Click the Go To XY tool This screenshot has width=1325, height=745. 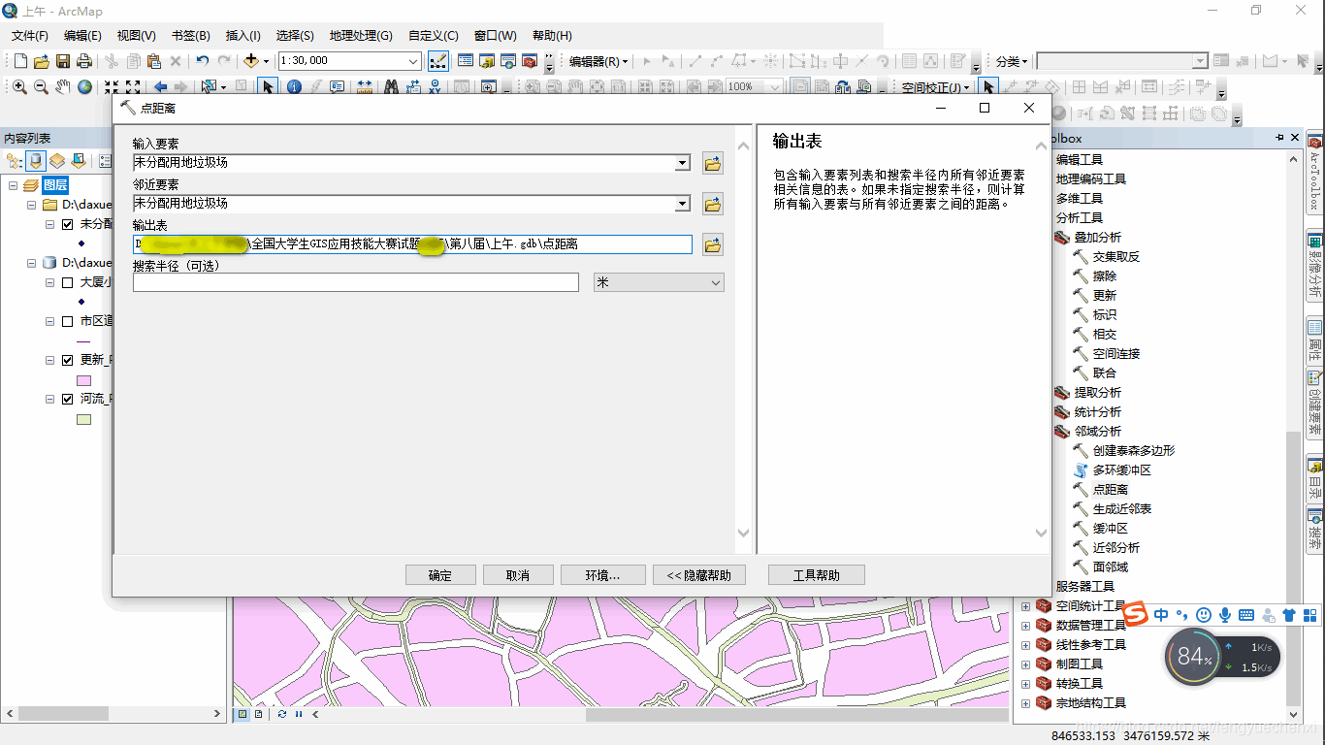pyautogui.click(x=435, y=86)
